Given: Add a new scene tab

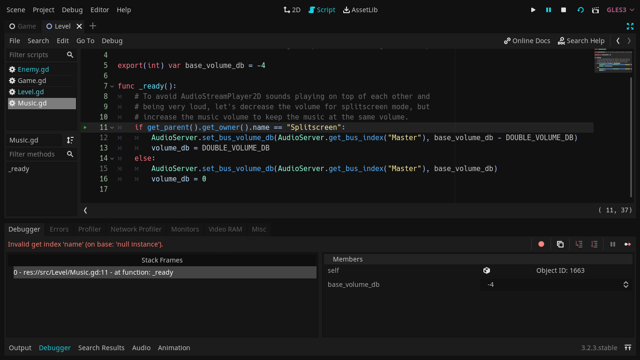Looking at the screenshot, I should coord(93,26).
